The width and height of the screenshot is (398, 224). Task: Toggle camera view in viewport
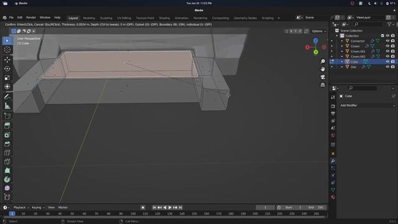click(323, 77)
